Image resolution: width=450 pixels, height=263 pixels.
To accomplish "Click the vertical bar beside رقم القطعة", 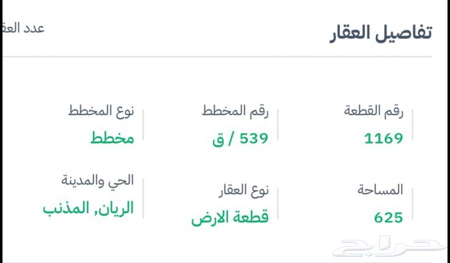I will [x=412, y=125].
